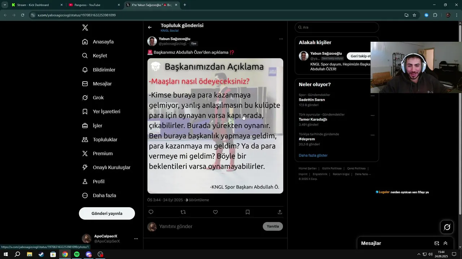Open the tab search dropdown
Screen dimensions: 462x259
click(x=5, y=5)
